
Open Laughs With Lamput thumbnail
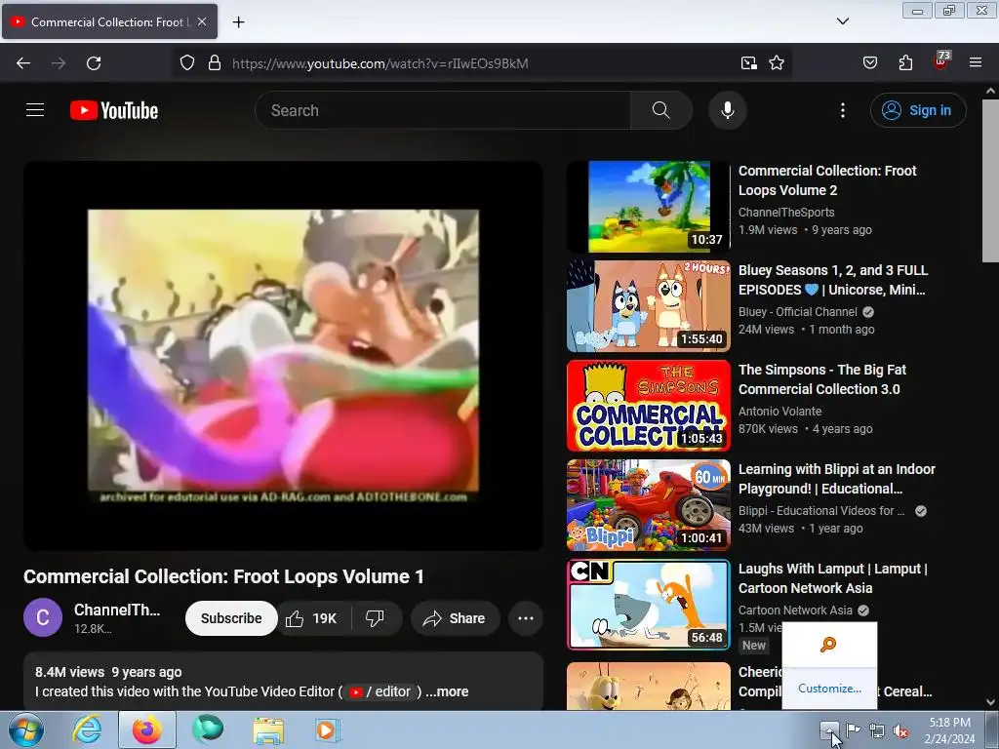[x=649, y=605]
